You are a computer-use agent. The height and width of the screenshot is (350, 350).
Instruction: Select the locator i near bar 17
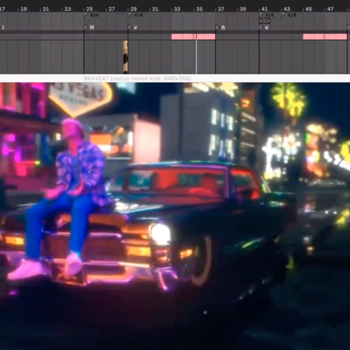[3, 27]
